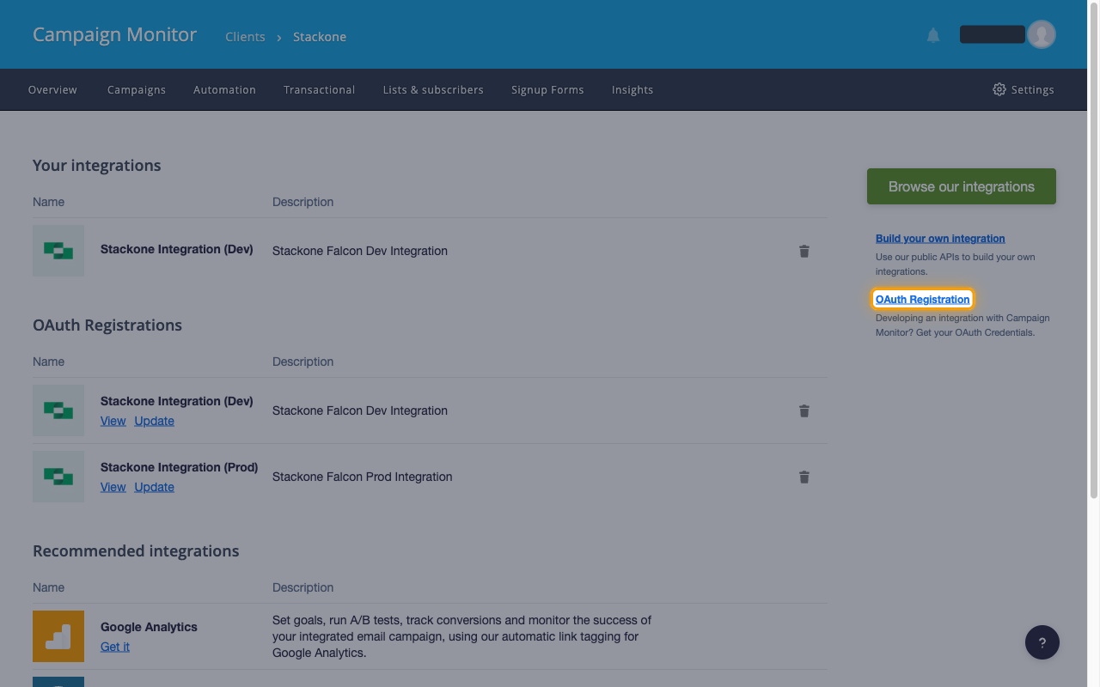
Task: Click Get it for Google Analytics
Action: click(x=115, y=647)
